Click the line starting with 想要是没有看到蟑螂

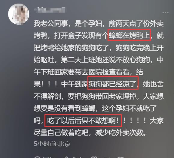95,108
